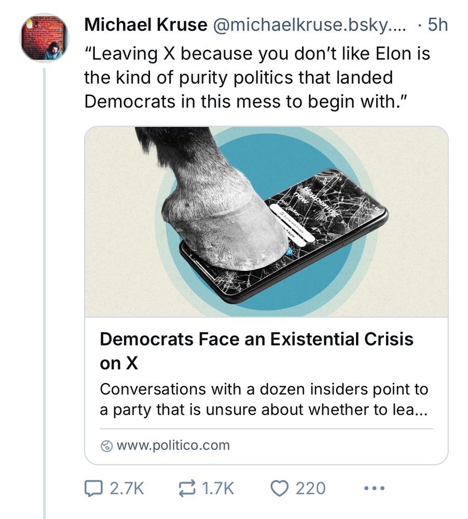This screenshot has width=468, height=519.
Task: Open the post by clicking its quote text
Action: tap(257, 77)
